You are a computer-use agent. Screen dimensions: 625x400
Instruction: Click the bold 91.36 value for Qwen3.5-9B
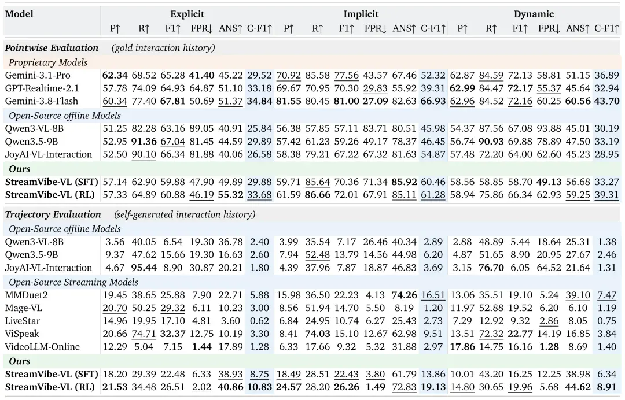(144, 141)
